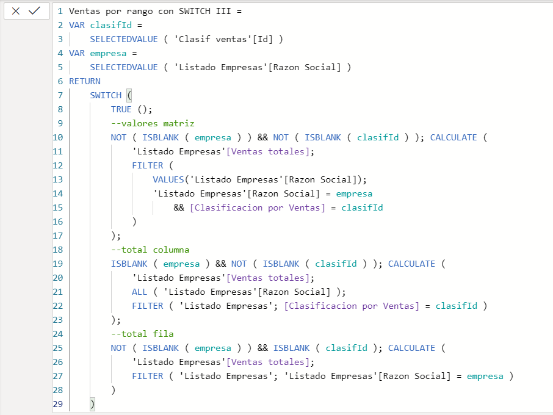Click the CALCULATE keyword on line 10
Screen dimensions: 553x415
454,137
